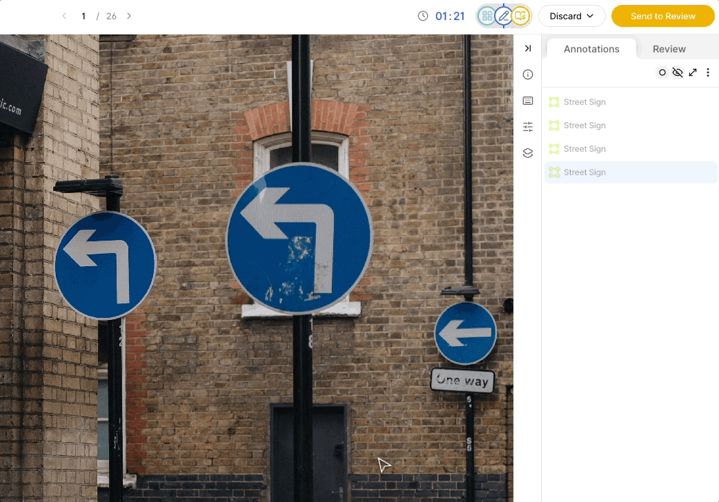Open the info panel icon
The height and width of the screenshot is (502, 719).
click(x=528, y=74)
